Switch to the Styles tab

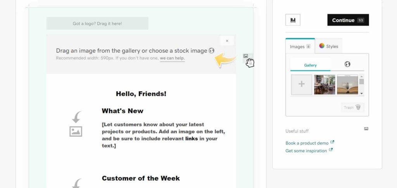[x=328, y=47]
